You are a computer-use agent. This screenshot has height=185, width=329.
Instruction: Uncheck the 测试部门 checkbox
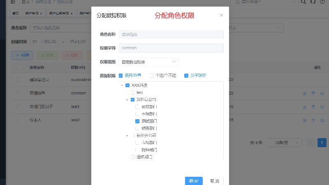tap(137, 121)
